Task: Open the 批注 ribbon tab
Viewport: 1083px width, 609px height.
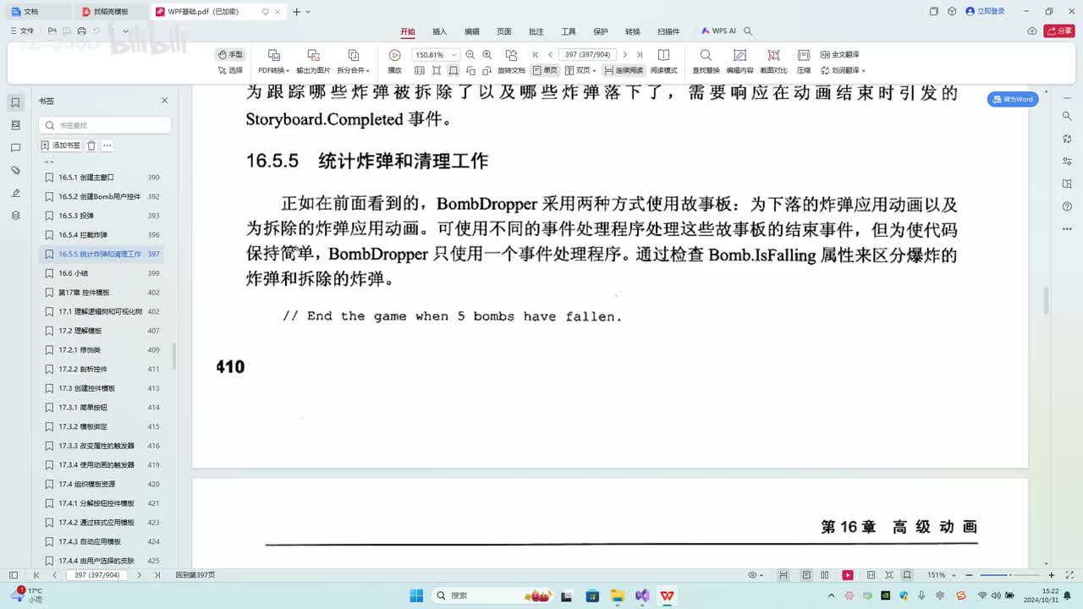Action: [536, 31]
